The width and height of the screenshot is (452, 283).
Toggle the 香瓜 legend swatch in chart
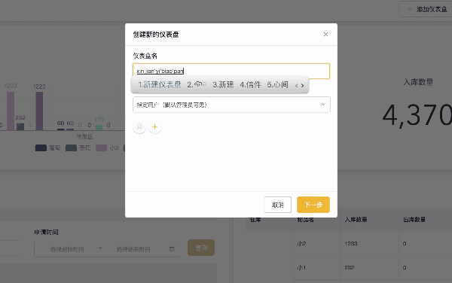tap(71, 148)
